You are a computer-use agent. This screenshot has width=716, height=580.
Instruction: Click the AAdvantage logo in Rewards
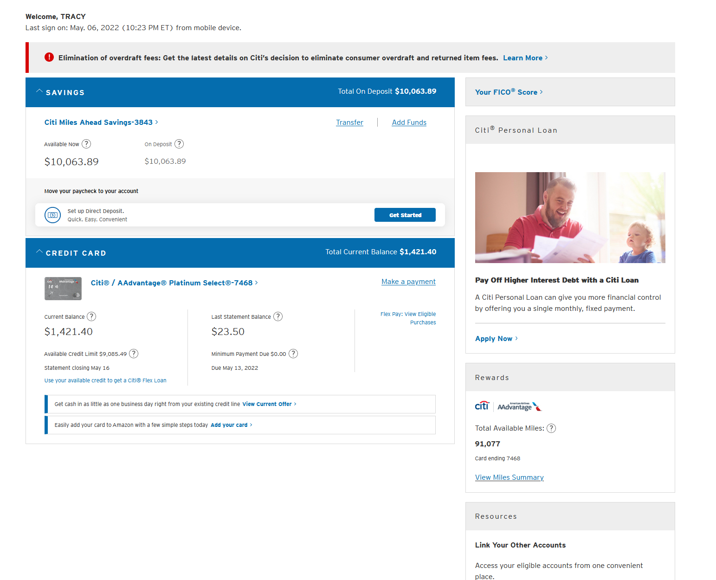[x=519, y=406]
